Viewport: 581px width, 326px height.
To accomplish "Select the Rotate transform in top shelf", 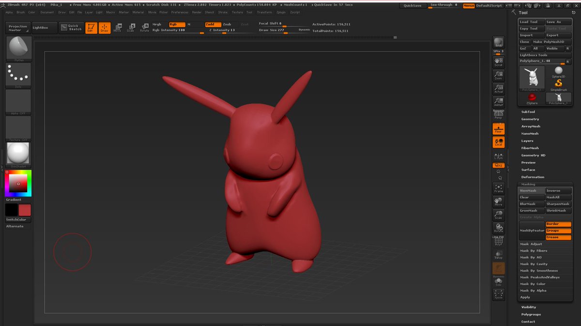I will tap(144, 28).
